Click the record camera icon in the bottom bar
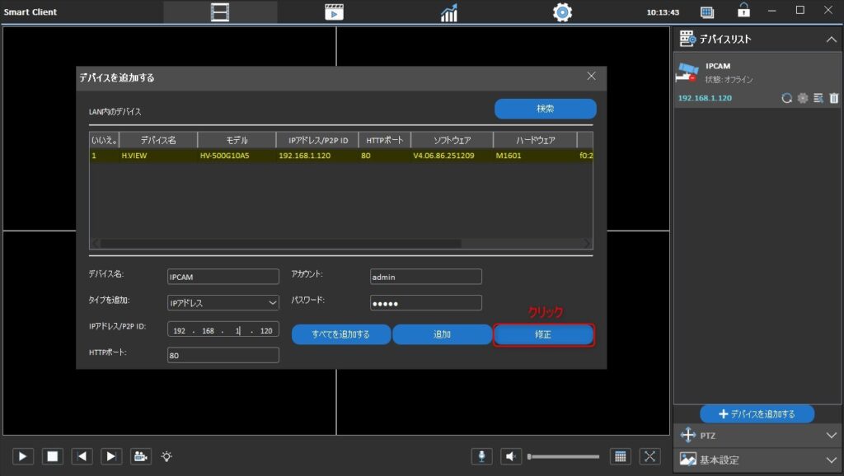 [x=141, y=456]
